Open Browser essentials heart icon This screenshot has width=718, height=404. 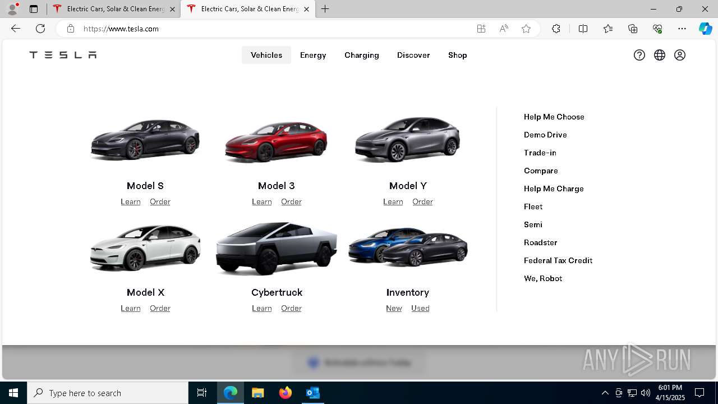657,29
